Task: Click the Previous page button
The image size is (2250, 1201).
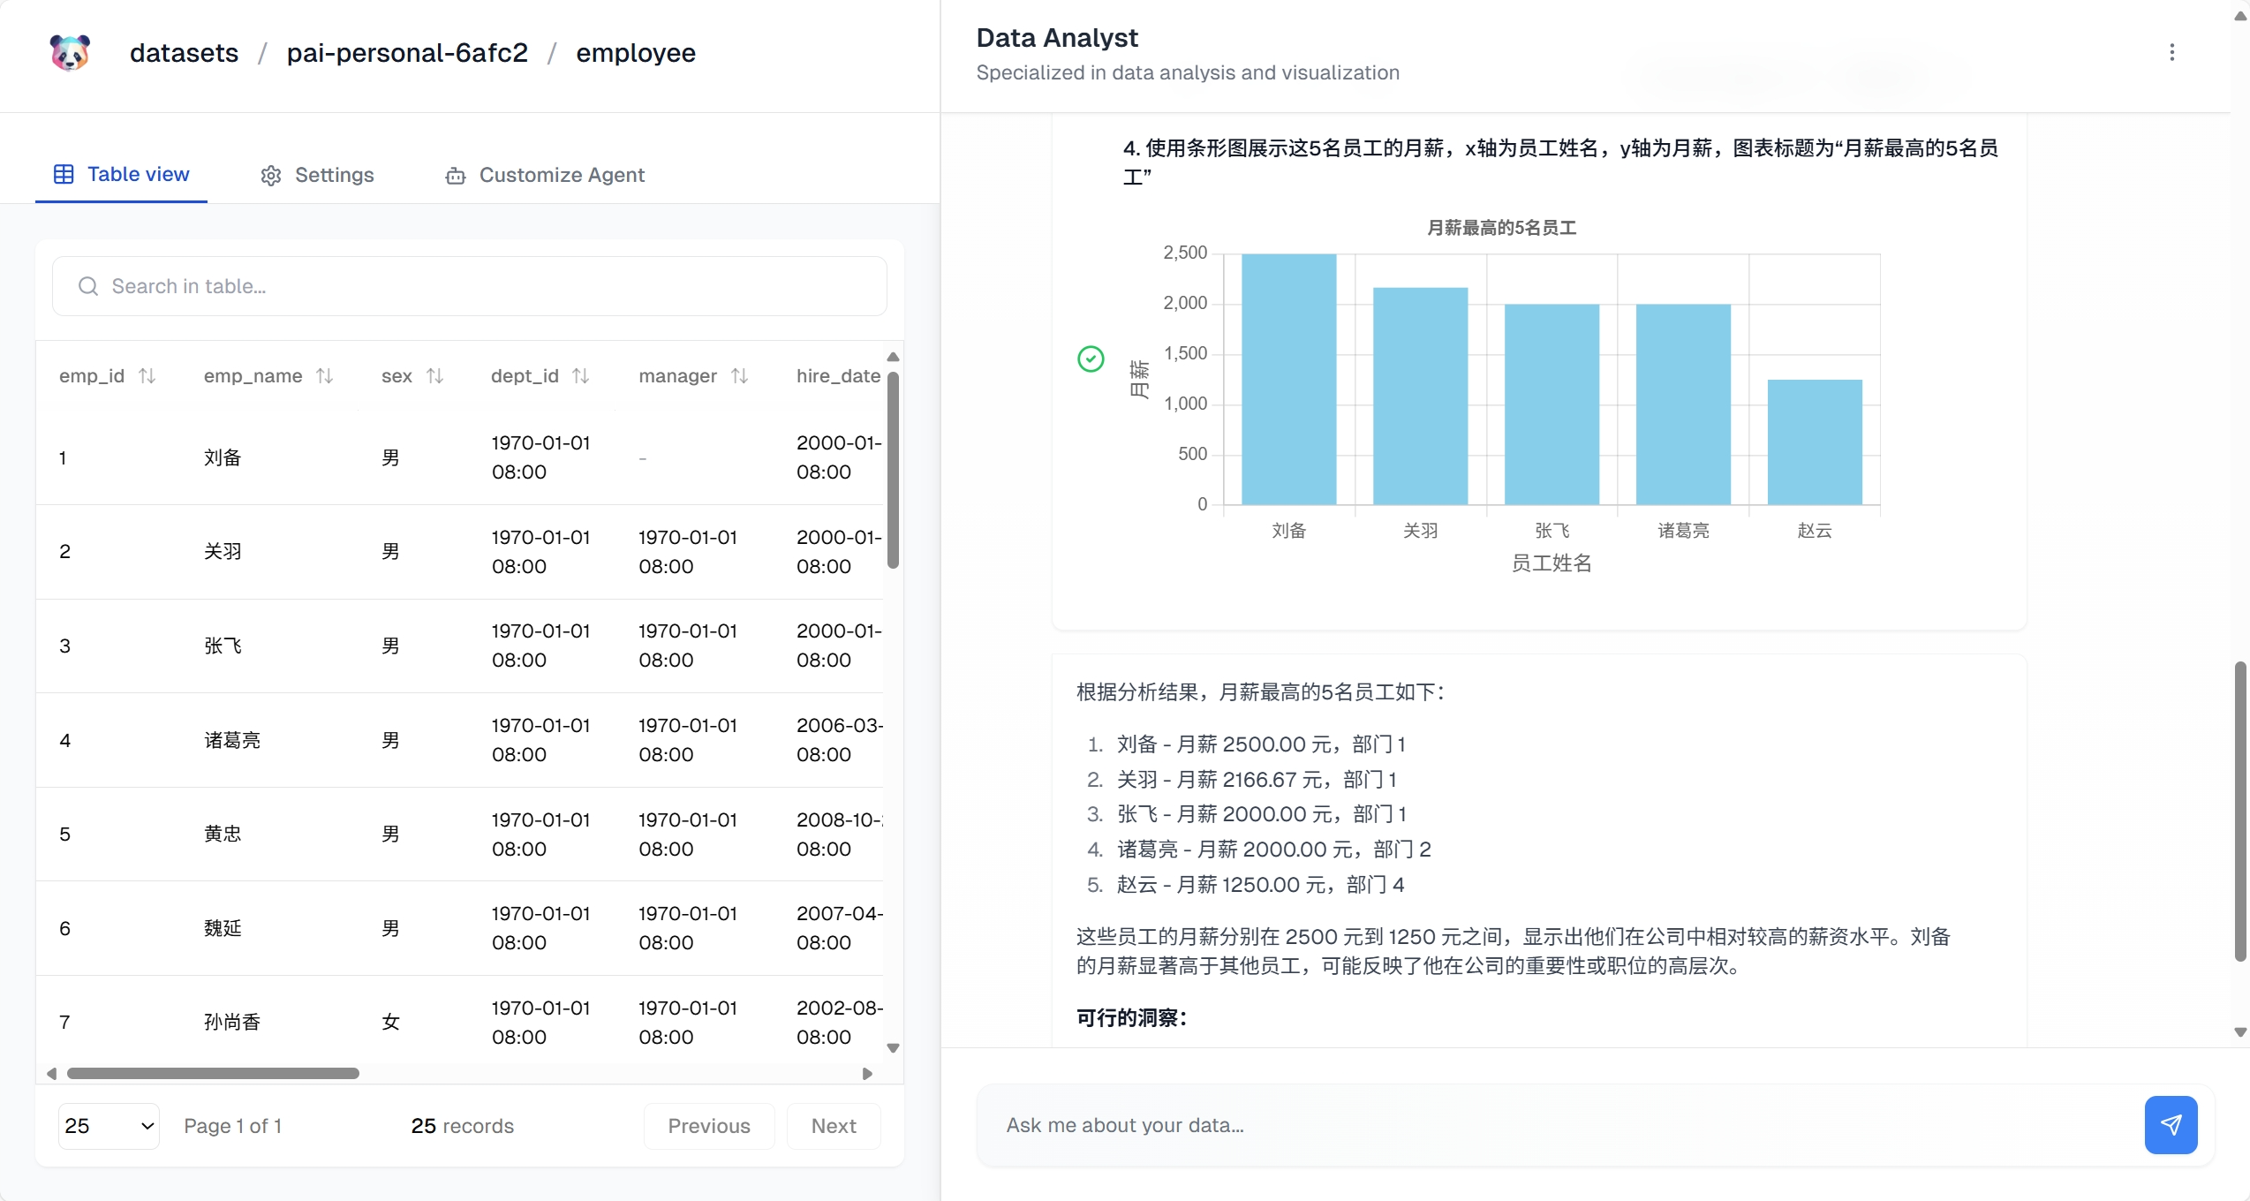Action: (708, 1126)
